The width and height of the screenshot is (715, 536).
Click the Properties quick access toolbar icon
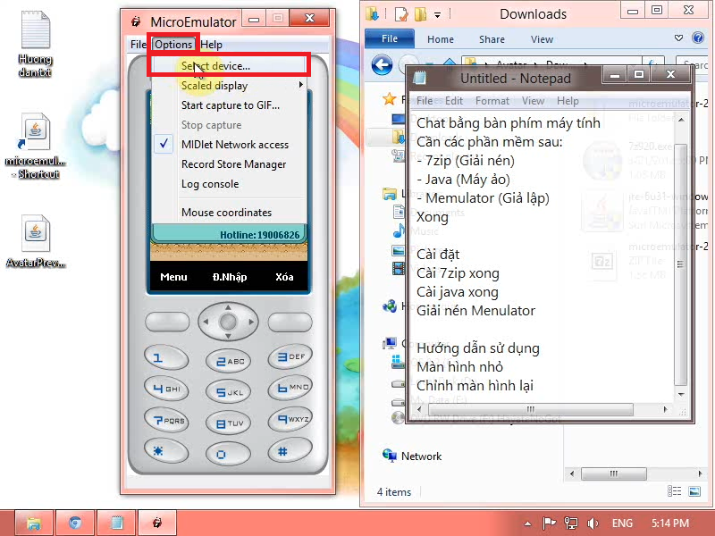point(401,14)
